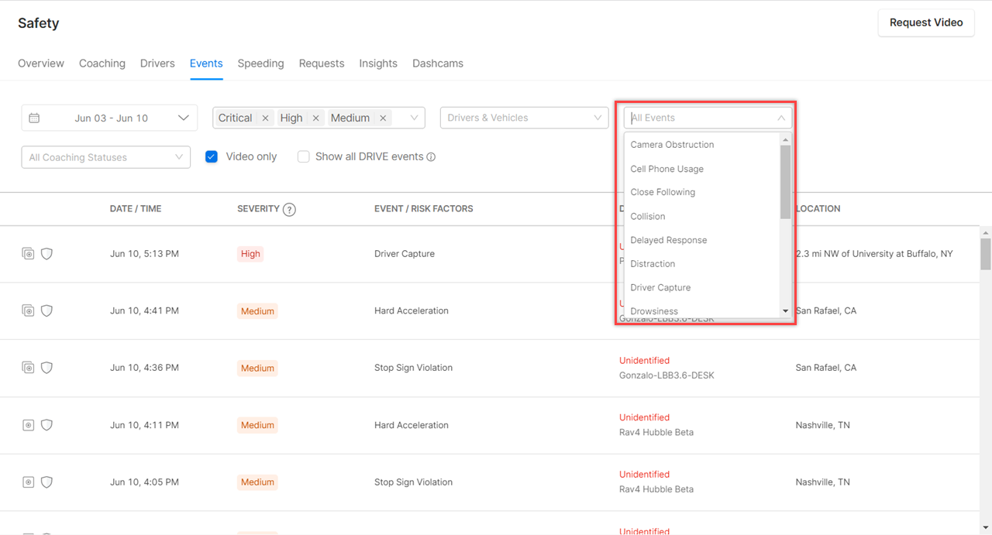The image size is (992, 535).
Task: Open the Dashcams tab
Action: pyautogui.click(x=438, y=63)
